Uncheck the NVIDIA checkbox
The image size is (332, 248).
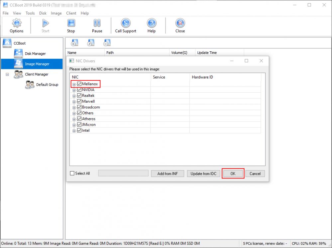[79, 90]
